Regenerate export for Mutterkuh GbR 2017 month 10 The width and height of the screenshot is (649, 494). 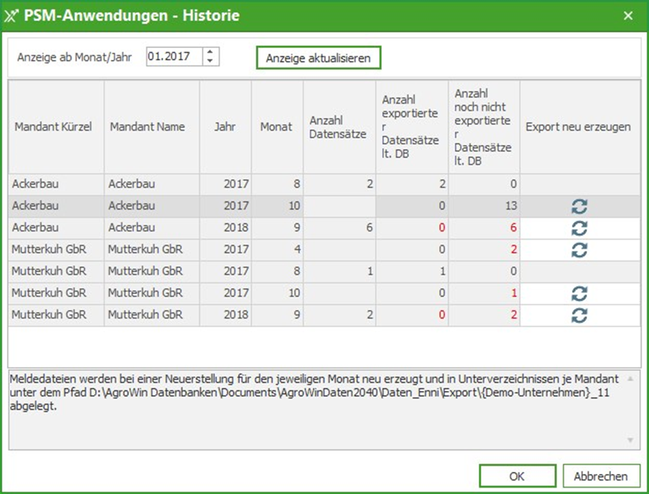coord(579,294)
